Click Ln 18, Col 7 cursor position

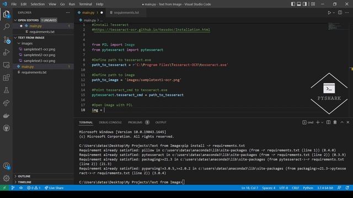click(x=249, y=188)
